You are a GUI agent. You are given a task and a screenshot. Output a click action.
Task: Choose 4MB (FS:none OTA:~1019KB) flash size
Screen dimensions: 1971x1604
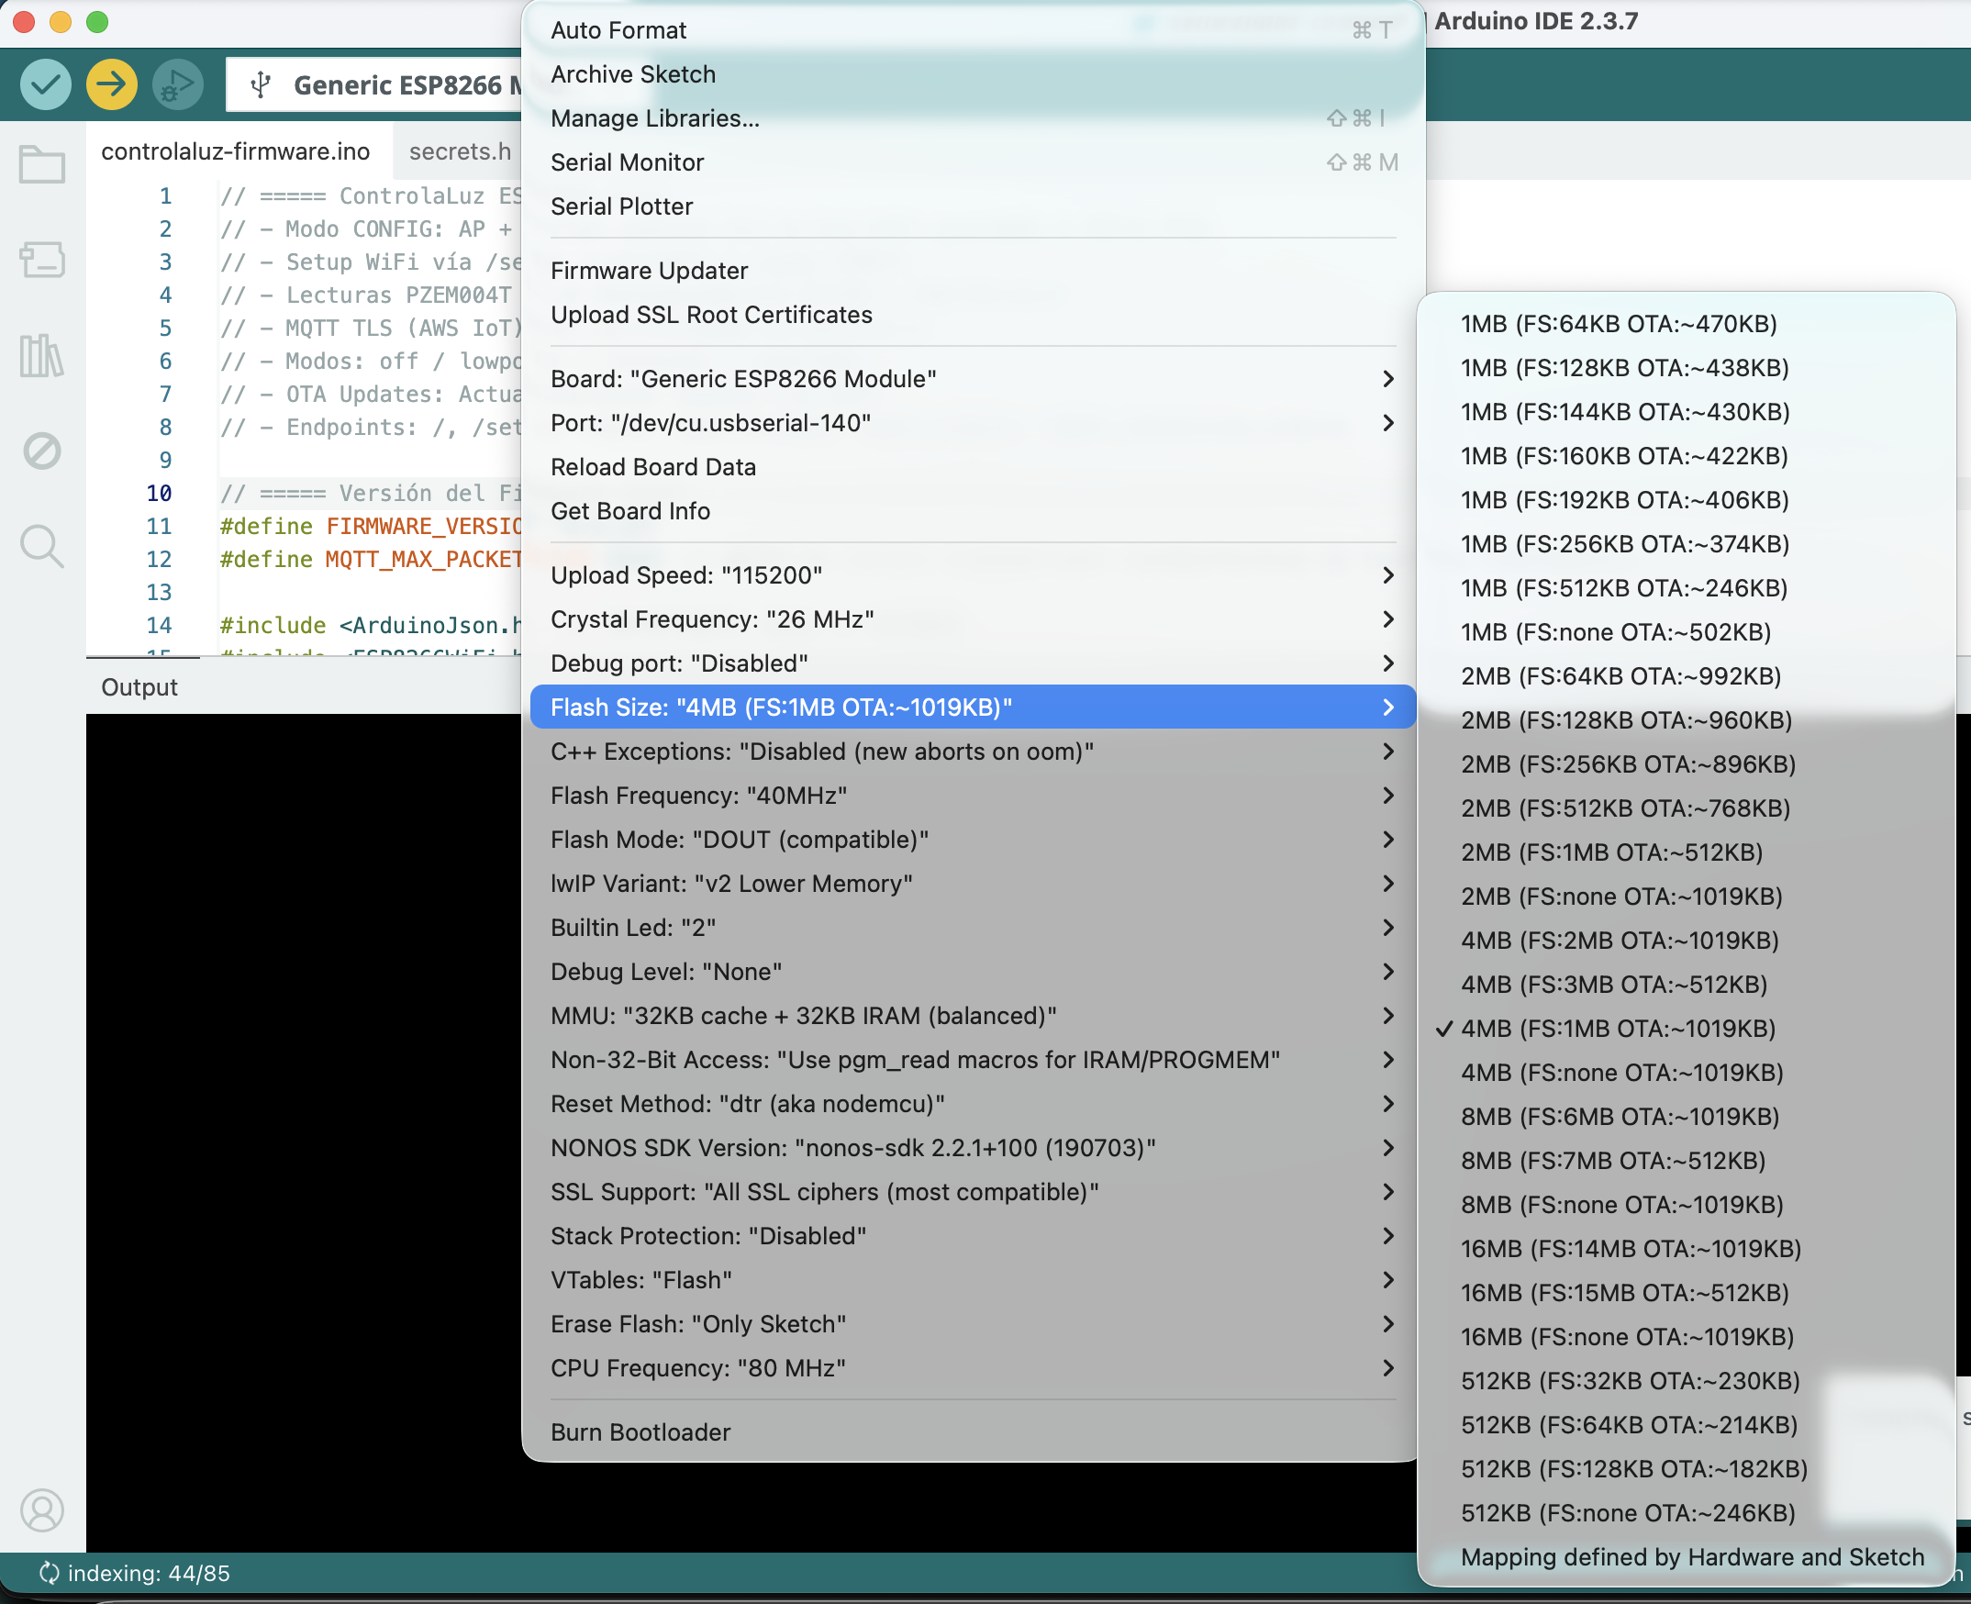[1620, 1073]
